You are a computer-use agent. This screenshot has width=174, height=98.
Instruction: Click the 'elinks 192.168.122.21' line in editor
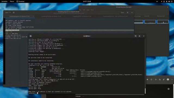(13, 35)
